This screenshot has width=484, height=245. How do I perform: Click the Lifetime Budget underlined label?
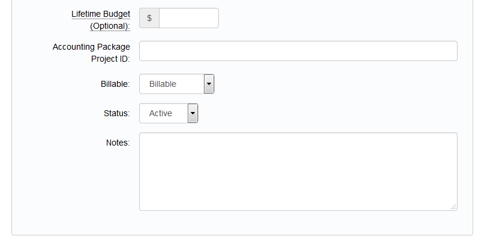pos(101,14)
